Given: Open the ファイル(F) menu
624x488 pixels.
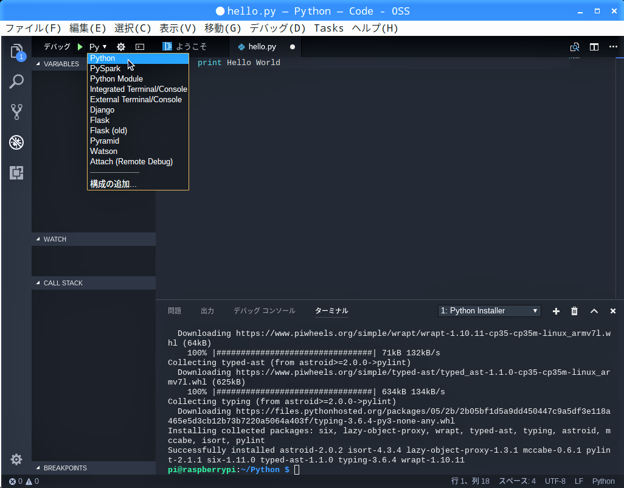Looking at the screenshot, I should pos(33,28).
